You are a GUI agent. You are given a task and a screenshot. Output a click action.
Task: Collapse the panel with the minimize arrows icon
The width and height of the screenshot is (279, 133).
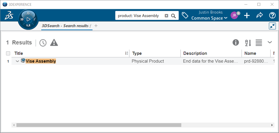(x=272, y=26)
